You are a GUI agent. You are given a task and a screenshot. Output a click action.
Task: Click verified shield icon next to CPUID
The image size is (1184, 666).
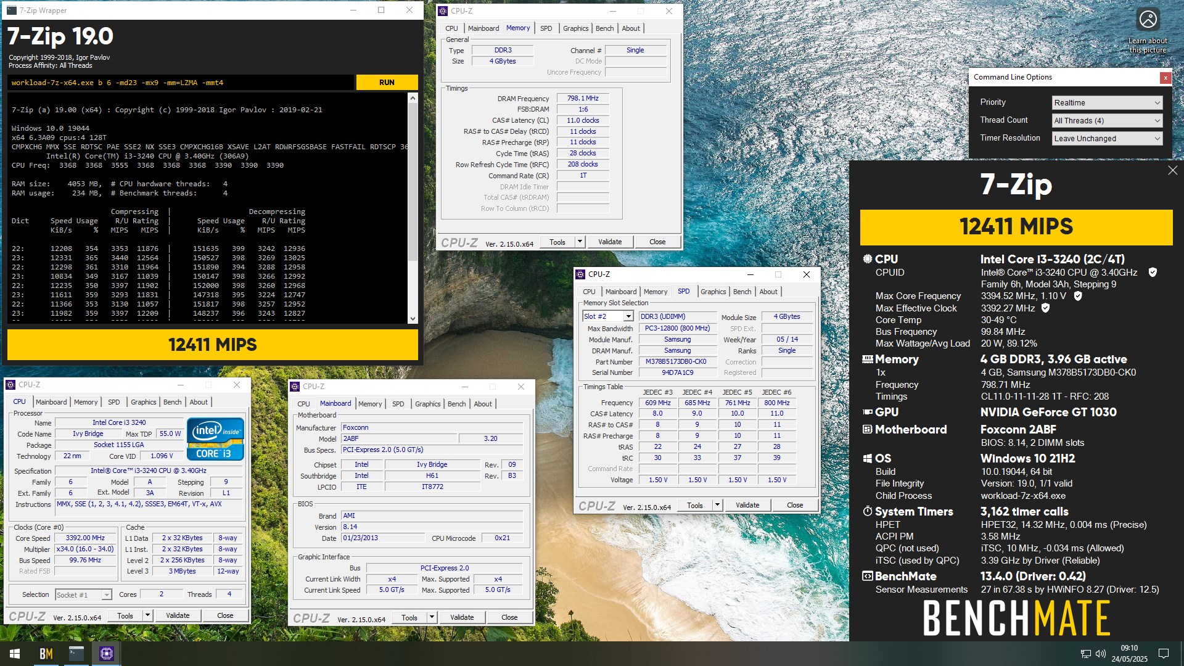pyautogui.click(x=1153, y=272)
